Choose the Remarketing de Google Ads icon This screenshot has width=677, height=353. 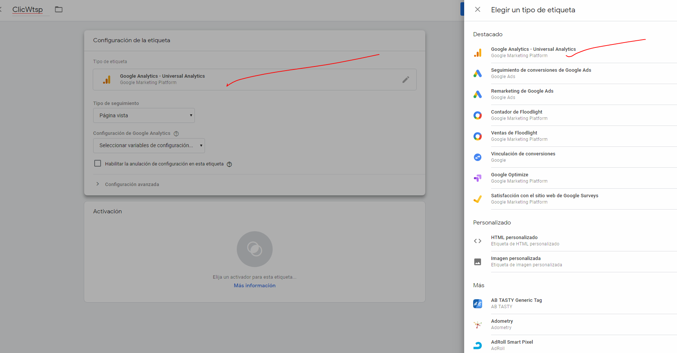[478, 95]
